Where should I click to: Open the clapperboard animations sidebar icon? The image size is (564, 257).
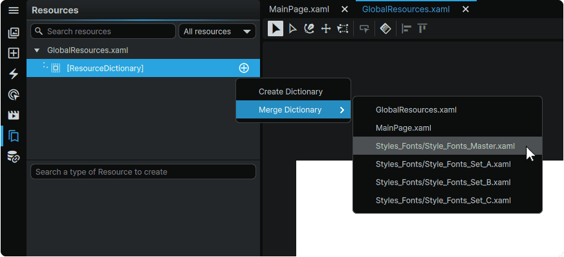pyautogui.click(x=14, y=115)
